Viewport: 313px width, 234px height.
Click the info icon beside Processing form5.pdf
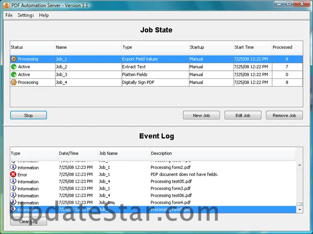pyautogui.click(x=13, y=209)
